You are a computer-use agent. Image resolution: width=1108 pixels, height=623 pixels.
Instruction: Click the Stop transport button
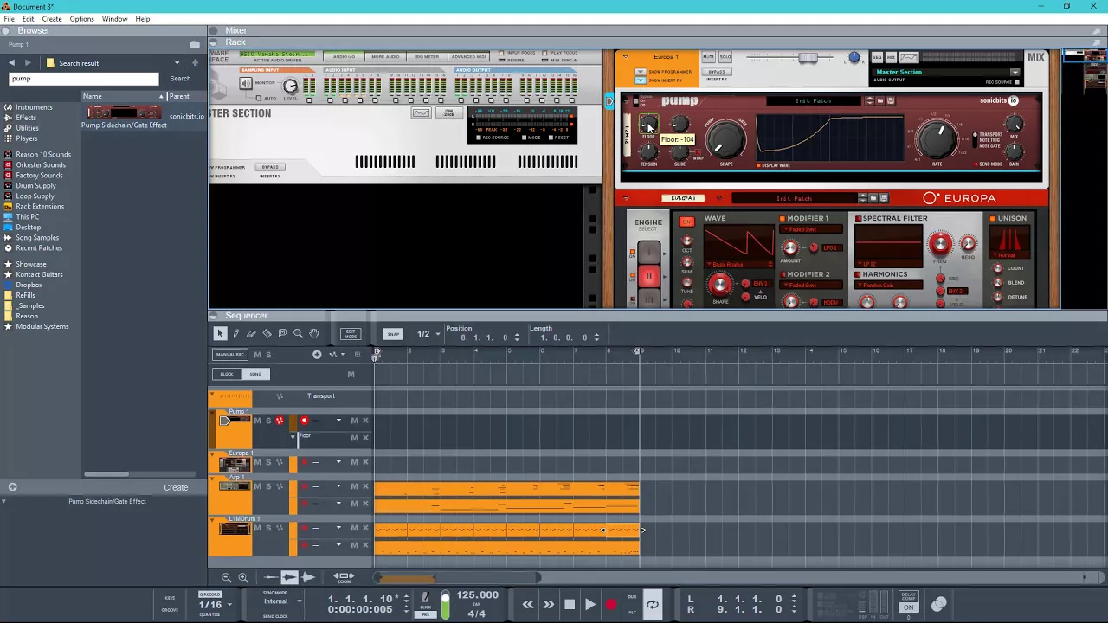pos(570,605)
